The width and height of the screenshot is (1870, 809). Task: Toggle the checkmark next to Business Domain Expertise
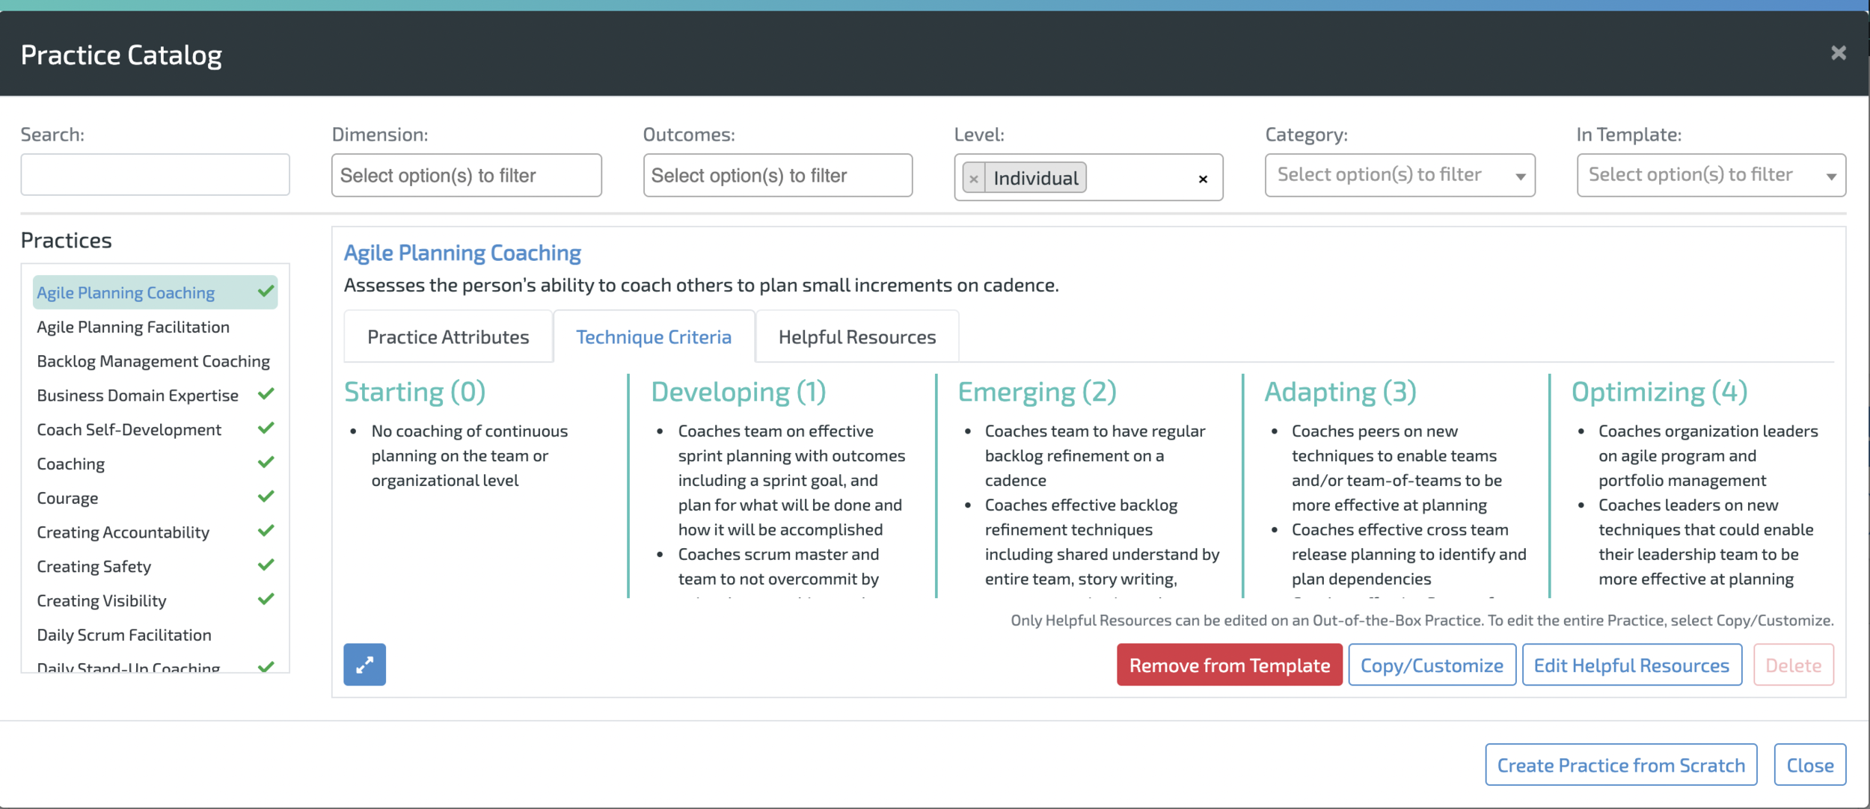point(266,394)
